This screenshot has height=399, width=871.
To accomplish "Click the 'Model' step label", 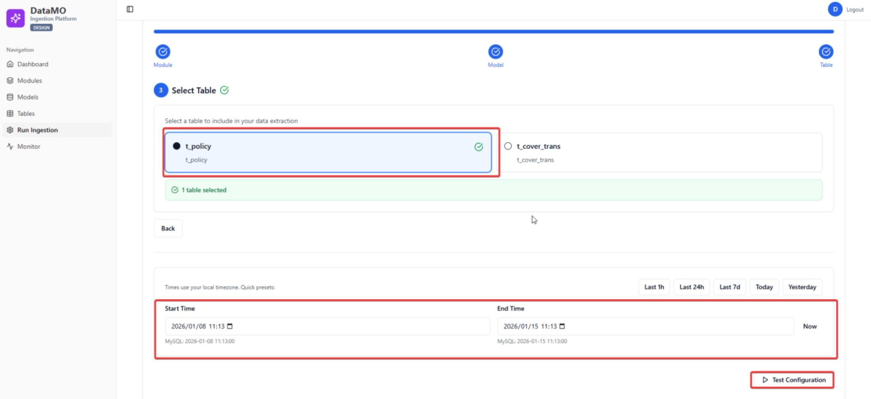I will point(496,65).
